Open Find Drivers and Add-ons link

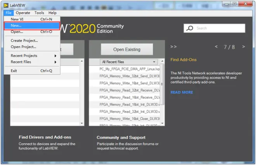point(45,137)
